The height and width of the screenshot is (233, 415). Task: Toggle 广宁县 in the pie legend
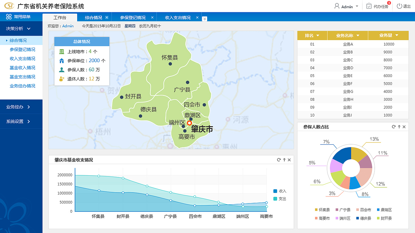coord(343,210)
